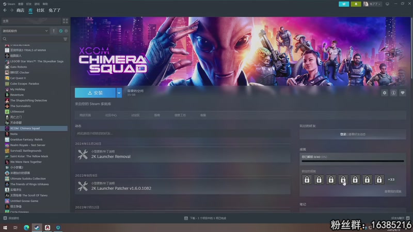Open the 好友 friends menu

tap(29, 4)
